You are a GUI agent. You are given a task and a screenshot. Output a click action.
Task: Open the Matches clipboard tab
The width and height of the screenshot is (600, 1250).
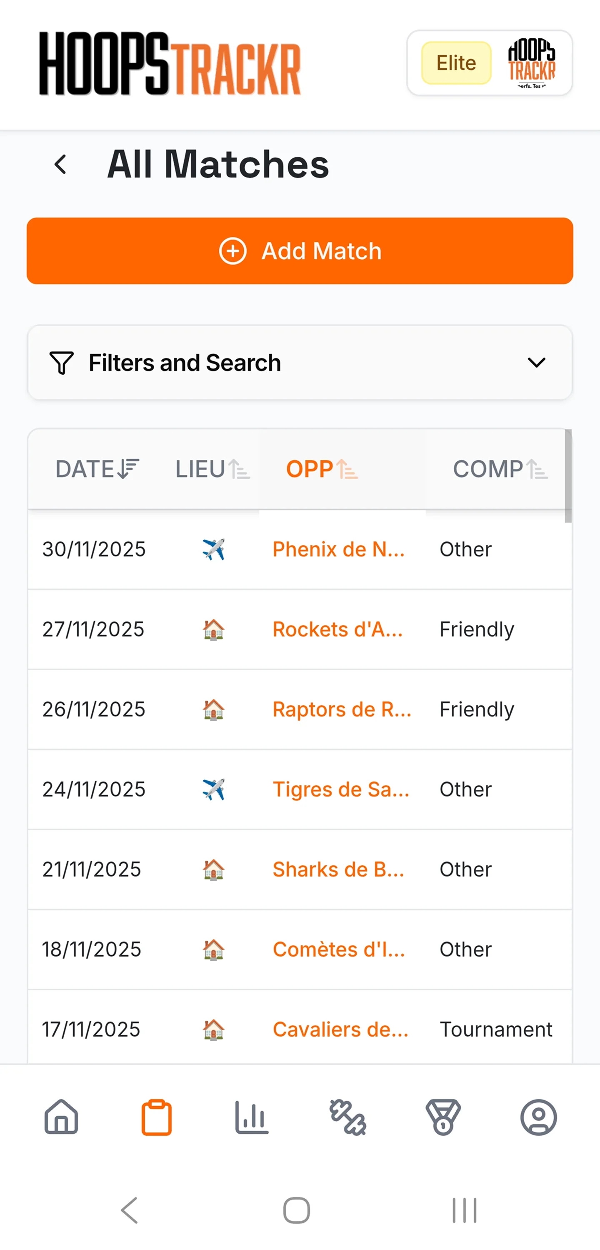coord(156,1117)
